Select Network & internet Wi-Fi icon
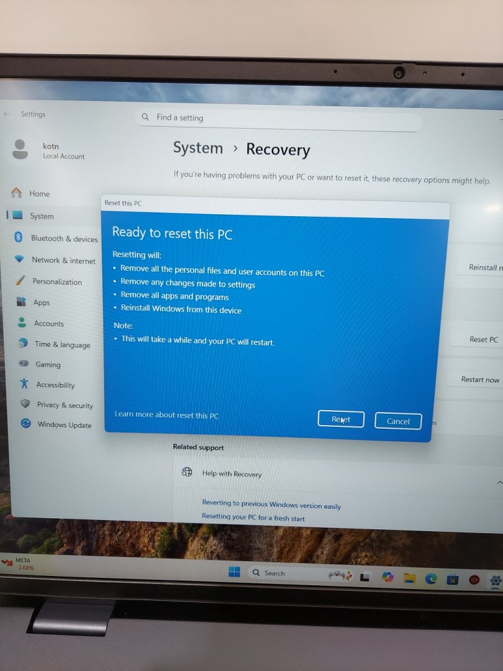Image resolution: width=503 pixels, height=671 pixels. [19, 260]
